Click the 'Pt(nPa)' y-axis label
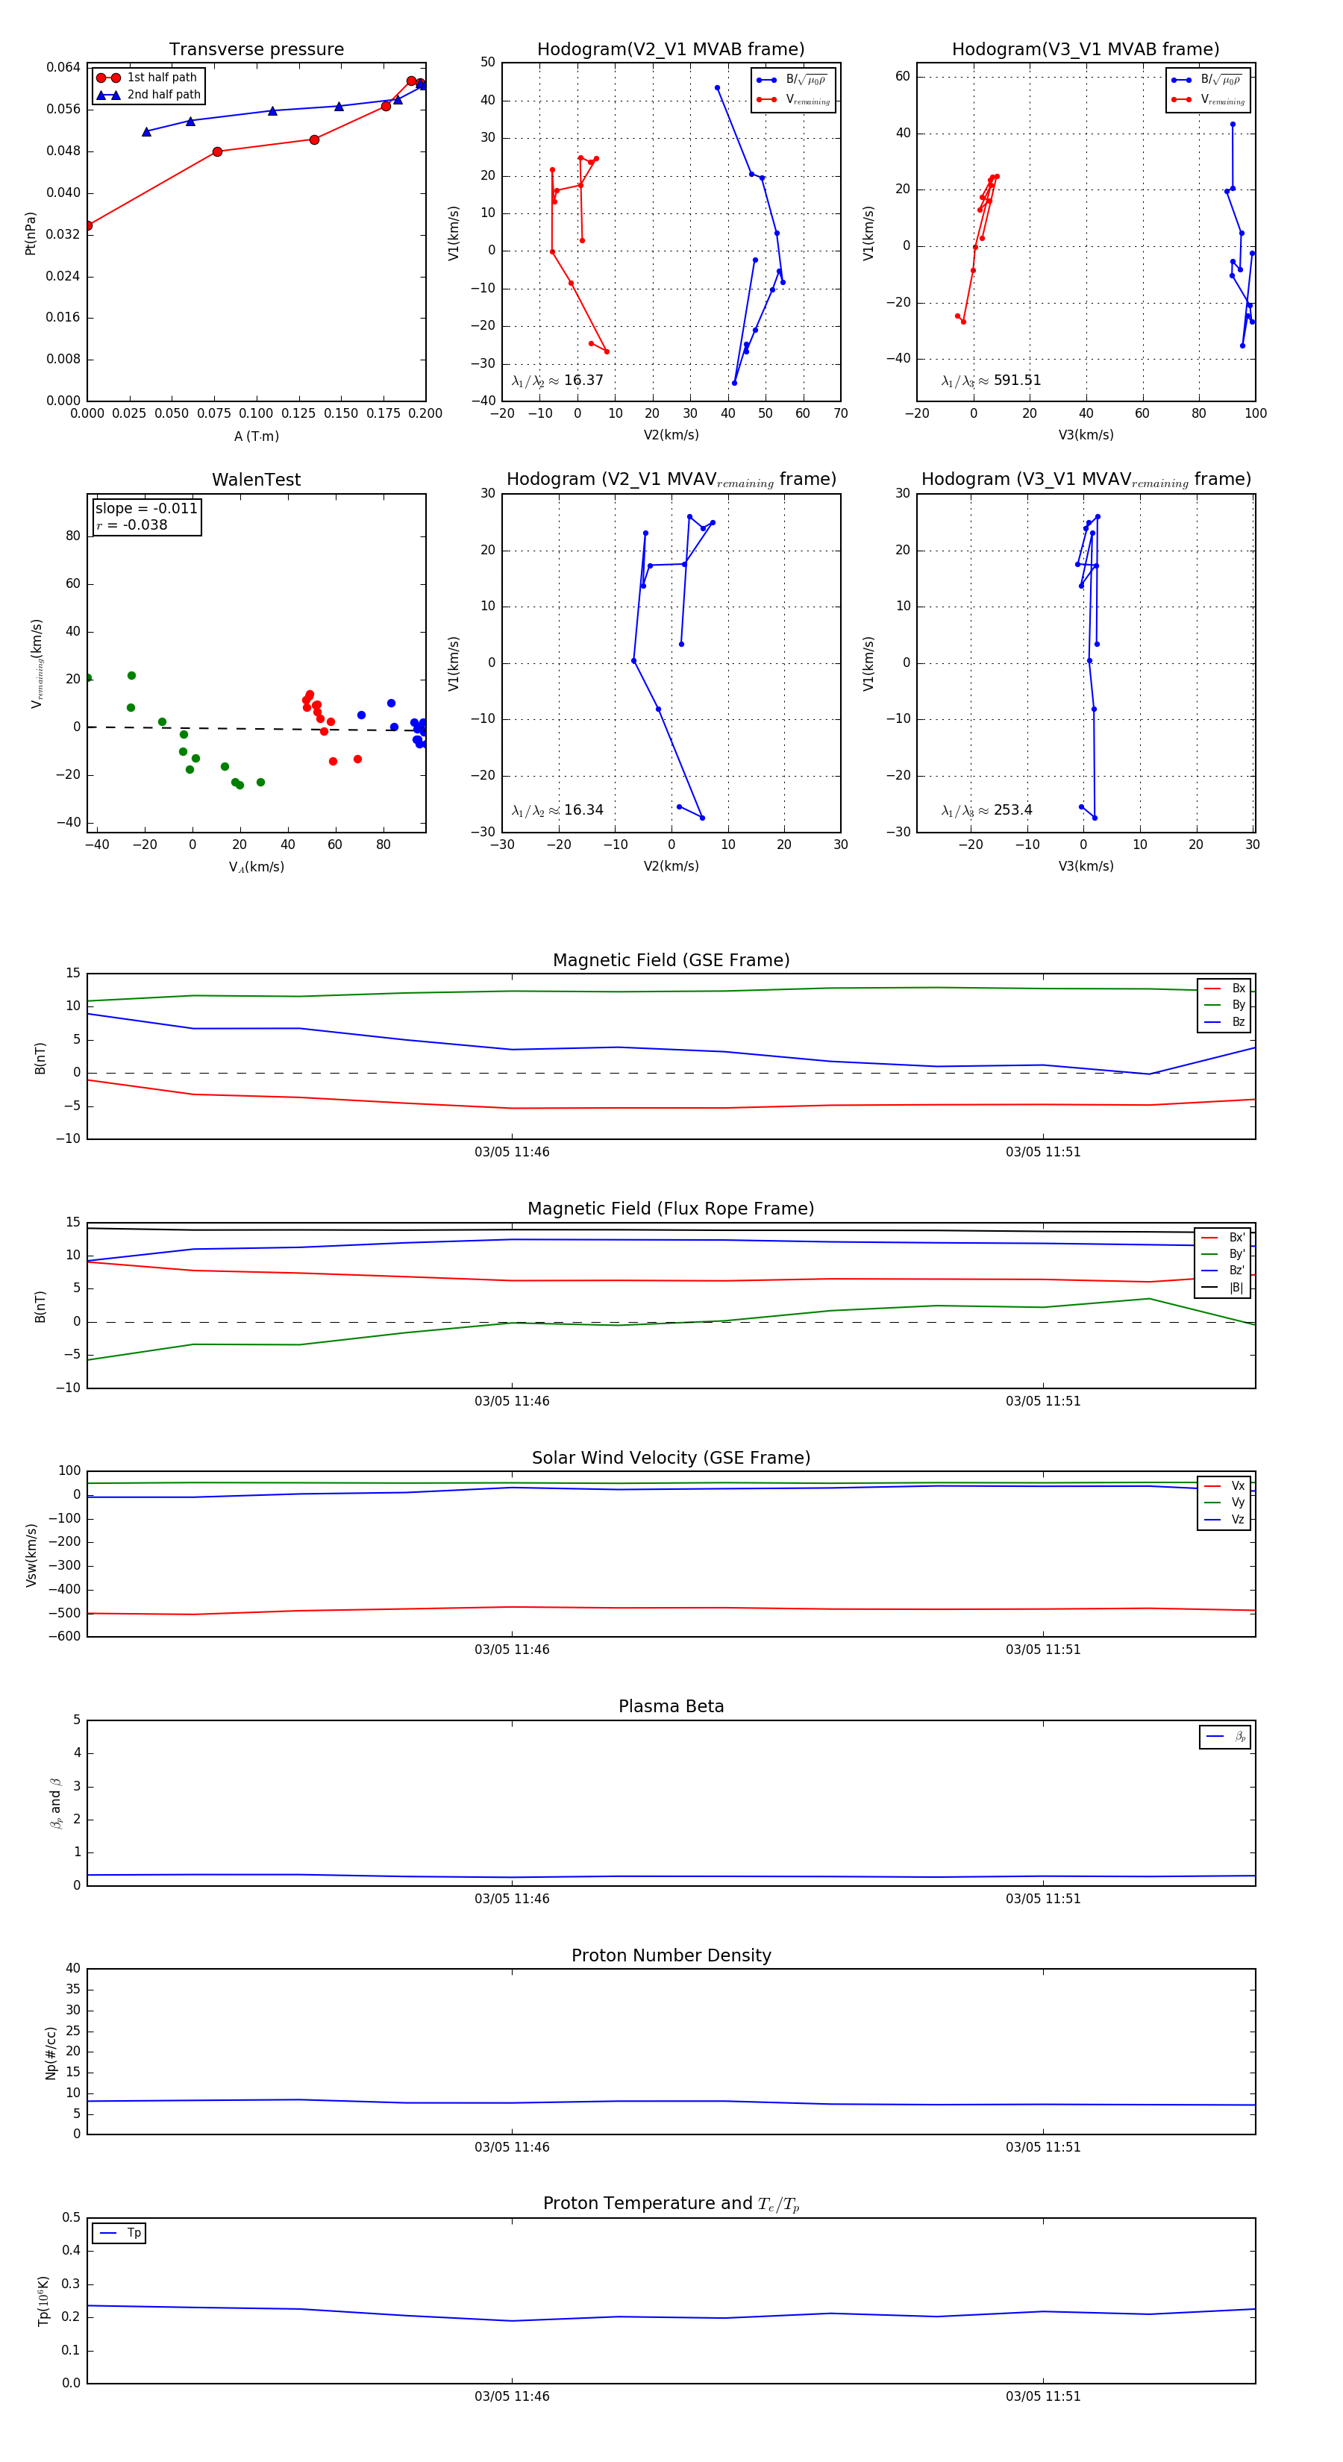The width and height of the screenshot is (1343, 2462). tap(30, 234)
